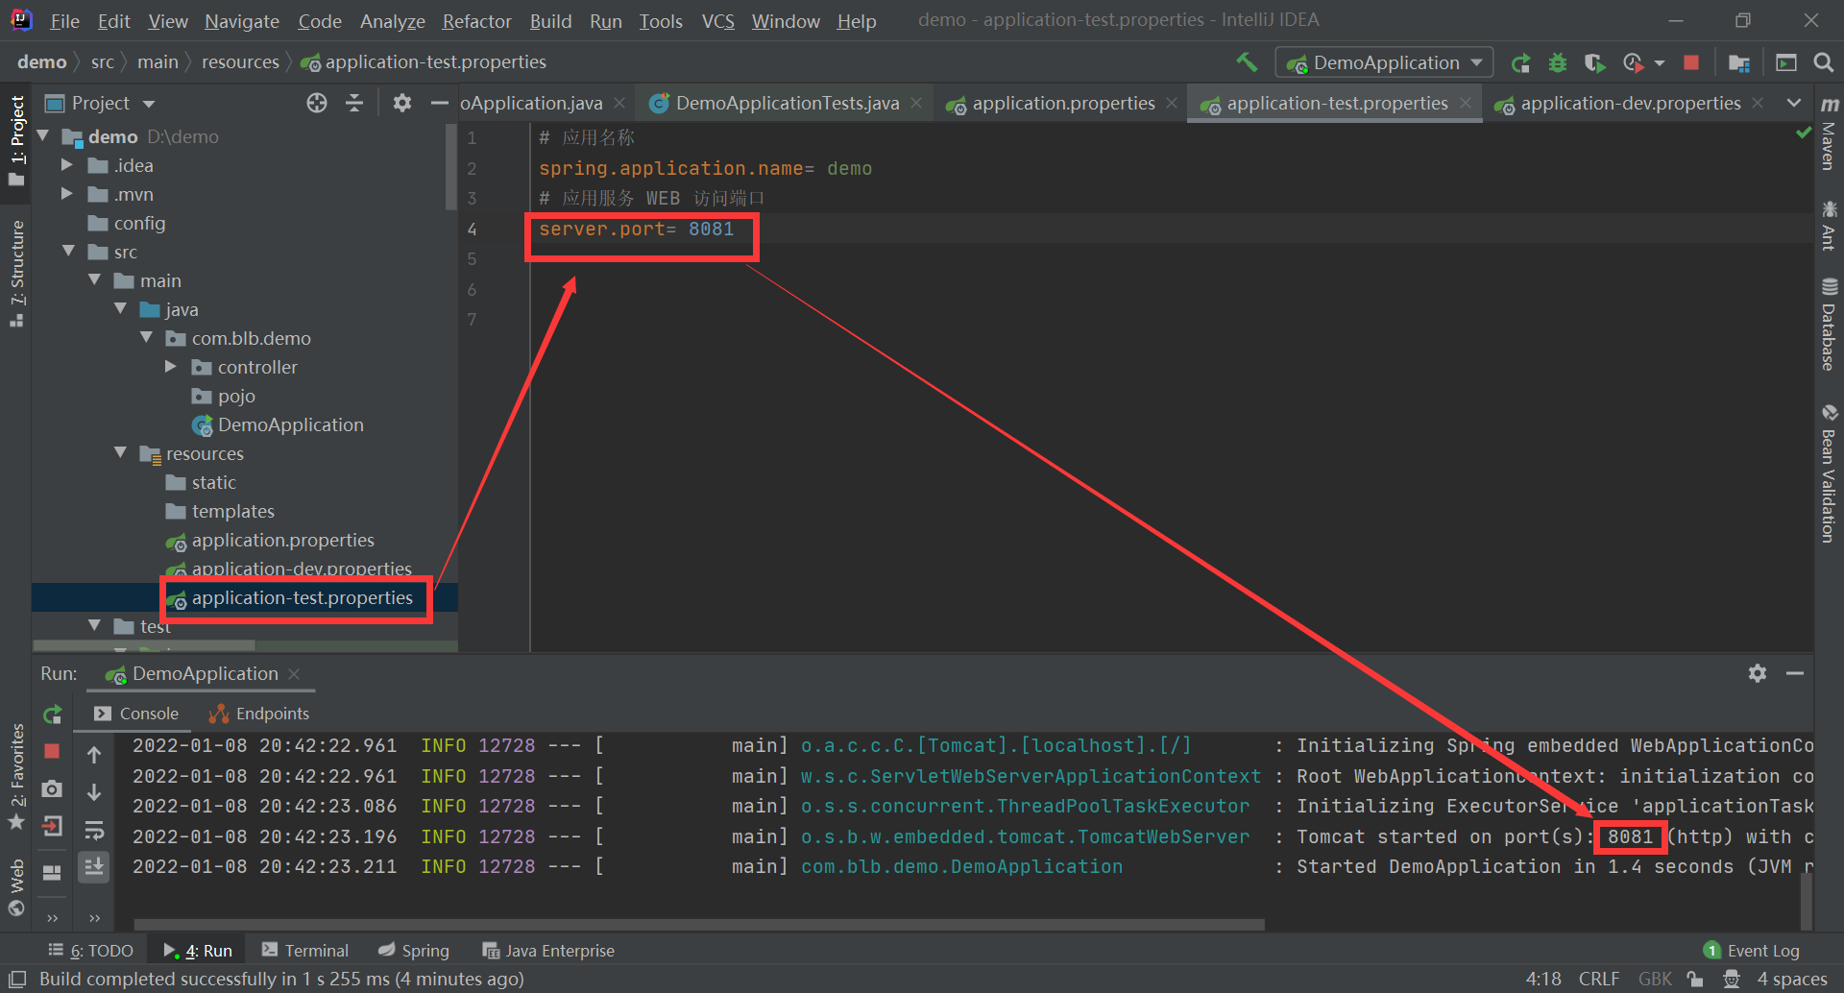Click the up stack trace arrow
The width and height of the screenshot is (1844, 993).
(x=94, y=755)
